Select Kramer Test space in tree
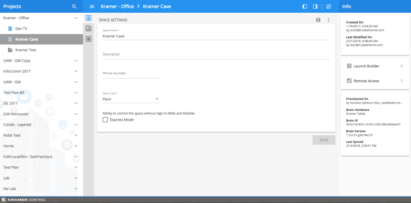The width and height of the screenshot is (411, 203). [42, 50]
